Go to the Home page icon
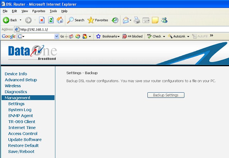229x158 pixels. pos(60,20)
